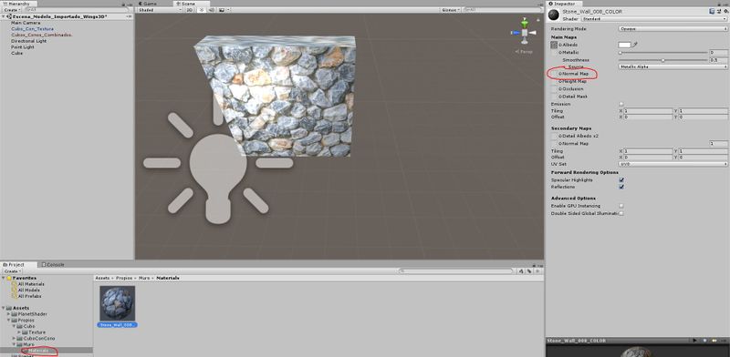This screenshot has width=730, height=357.
Task: Open the Rendering Mode dropdown
Action: (x=673, y=29)
